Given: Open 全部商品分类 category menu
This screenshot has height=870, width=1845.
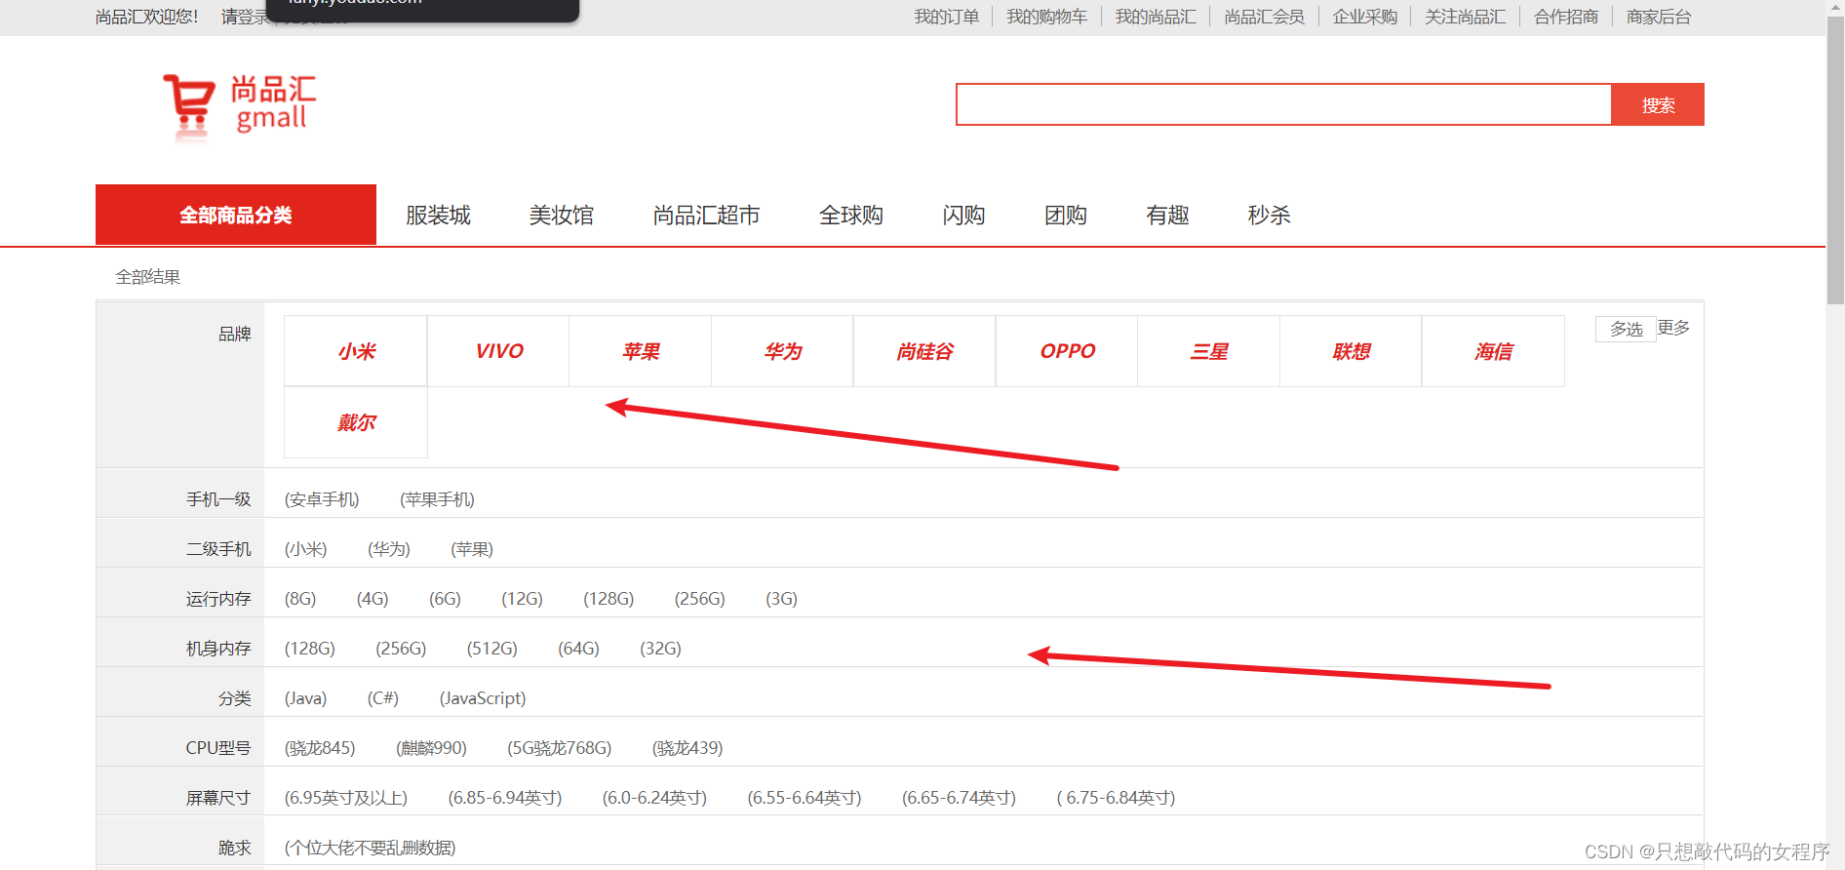Looking at the screenshot, I should [236, 215].
